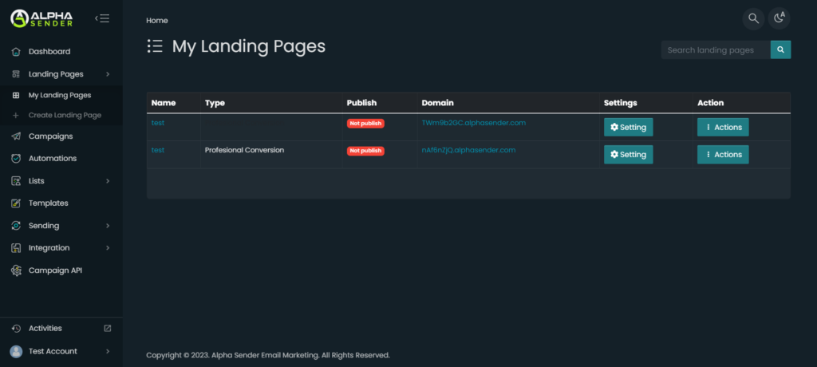Viewport: 817px width, 367px height.
Task: Click the Campaign API gear icon
Action: [16, 270]
